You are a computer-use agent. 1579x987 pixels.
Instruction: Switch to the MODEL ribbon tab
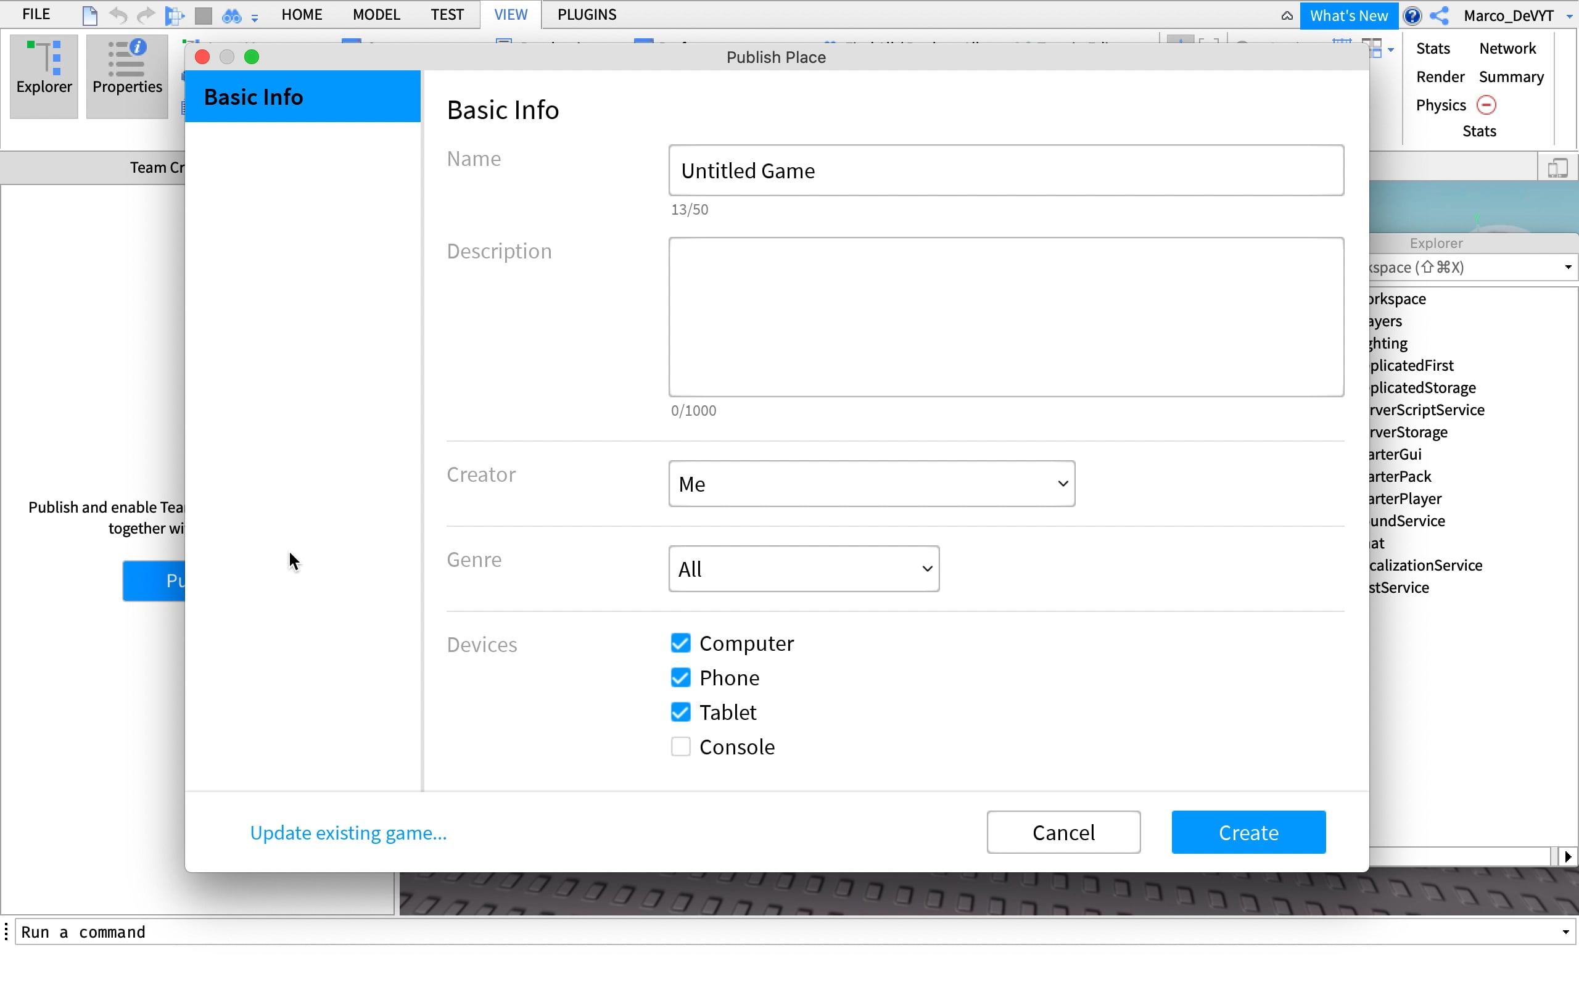coord(376,14)
